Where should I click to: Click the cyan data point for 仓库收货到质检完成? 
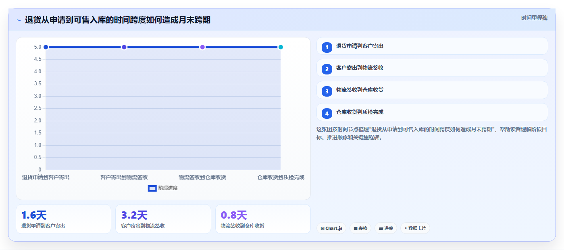[281, 47]
